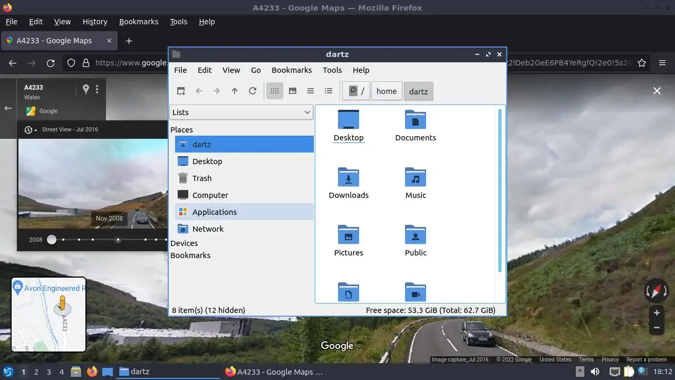
Task: Close Street View with X button
Action: [657, 91]
